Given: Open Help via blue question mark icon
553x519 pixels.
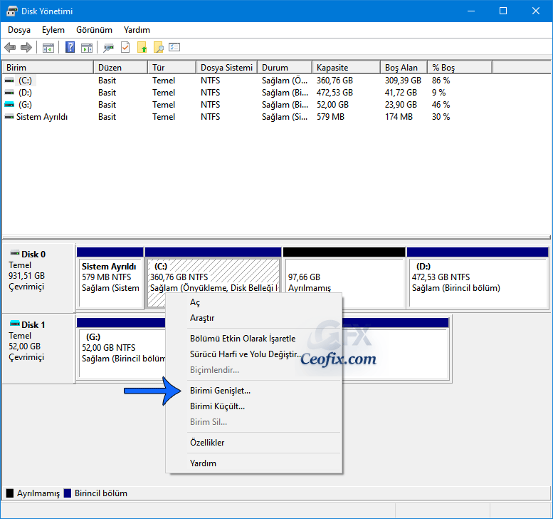Looking at the screenshot, I should pyautogui.click(x=70, y=47).
